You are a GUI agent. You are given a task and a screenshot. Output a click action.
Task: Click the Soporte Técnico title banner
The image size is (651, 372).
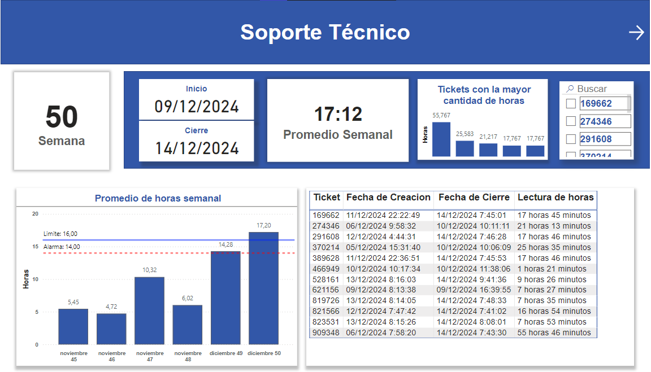[325, 33]
